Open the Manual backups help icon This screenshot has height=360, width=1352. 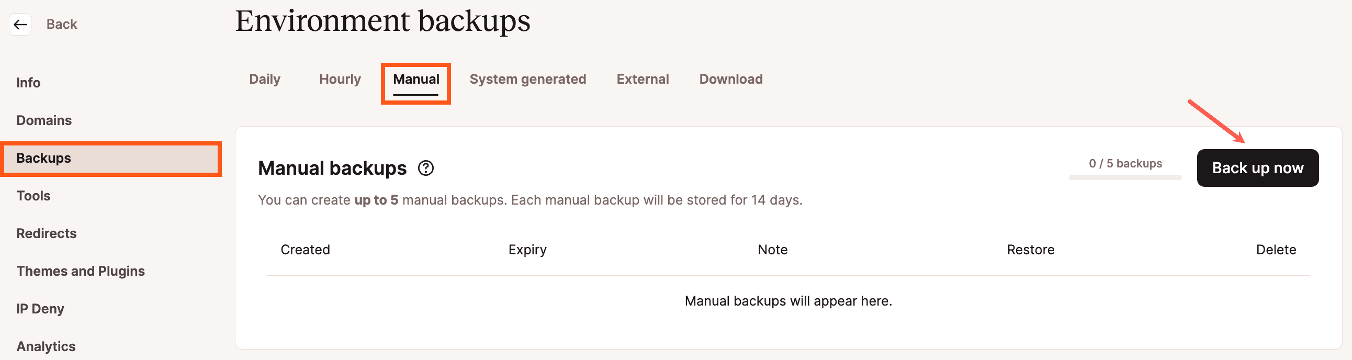pyautogui.click(x=426, y=168)
